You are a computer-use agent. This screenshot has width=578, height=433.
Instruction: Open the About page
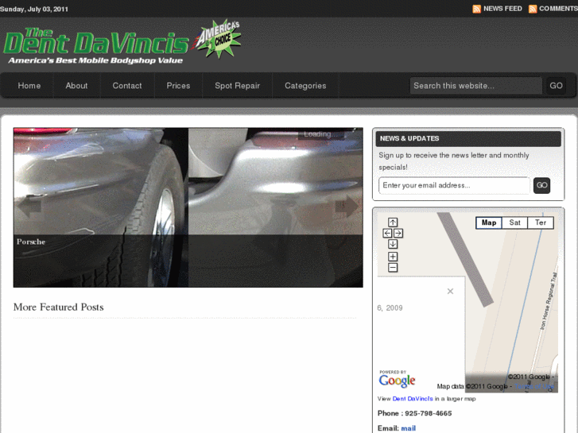click(76, 86)
